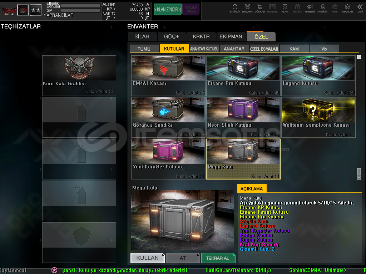Viewport: 366px width, 274px height.
Task: Click the ALTIN balance value 72458
Action: pos(137,5)
